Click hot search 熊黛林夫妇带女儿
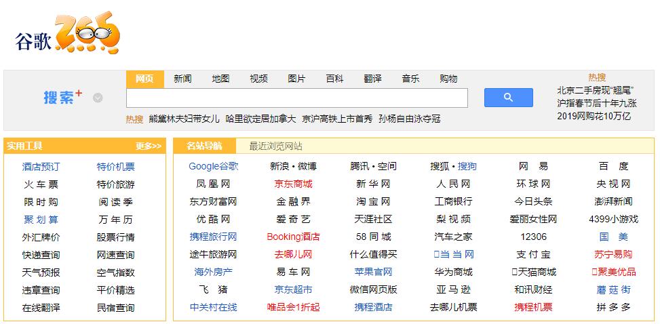The width and height of the screenshot is (660, 324). 185,119
